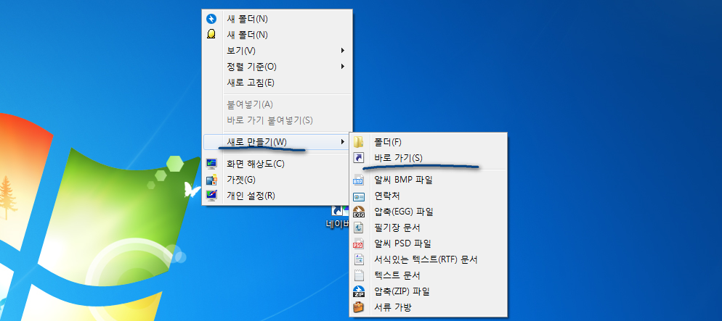Image resolution: width=722 pixels, height=321 pixels.
Task: Expand the 보기(V) submenu
Action: tap(277, 50)
